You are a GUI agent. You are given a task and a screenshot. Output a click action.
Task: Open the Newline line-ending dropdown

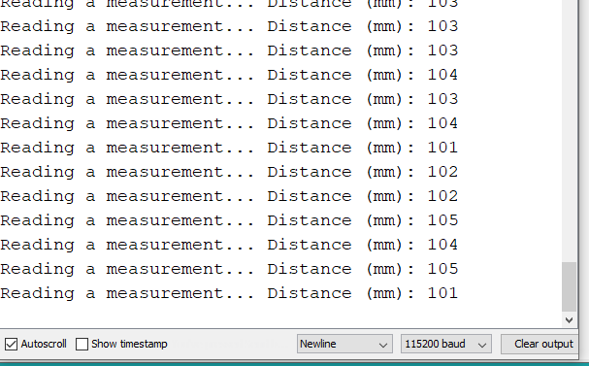click(x=344, y=344)
